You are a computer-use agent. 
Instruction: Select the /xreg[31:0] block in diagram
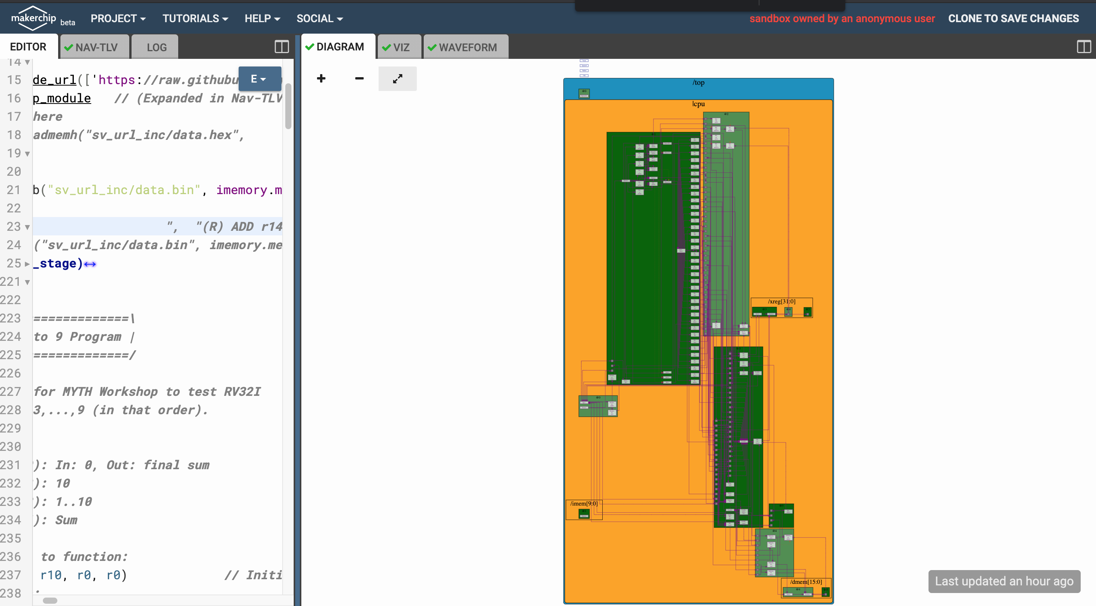point(781,301)
